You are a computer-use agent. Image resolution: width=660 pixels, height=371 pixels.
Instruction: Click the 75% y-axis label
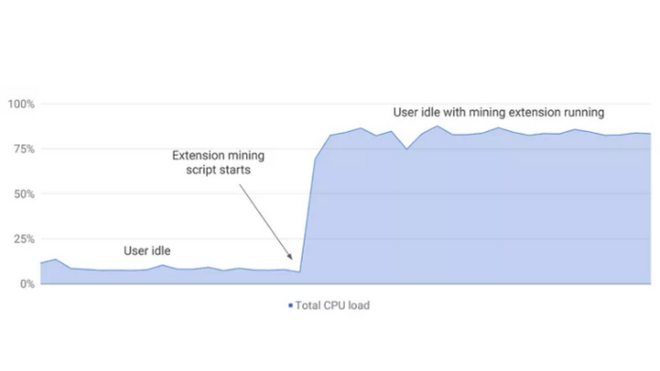[x=25, y=149]
